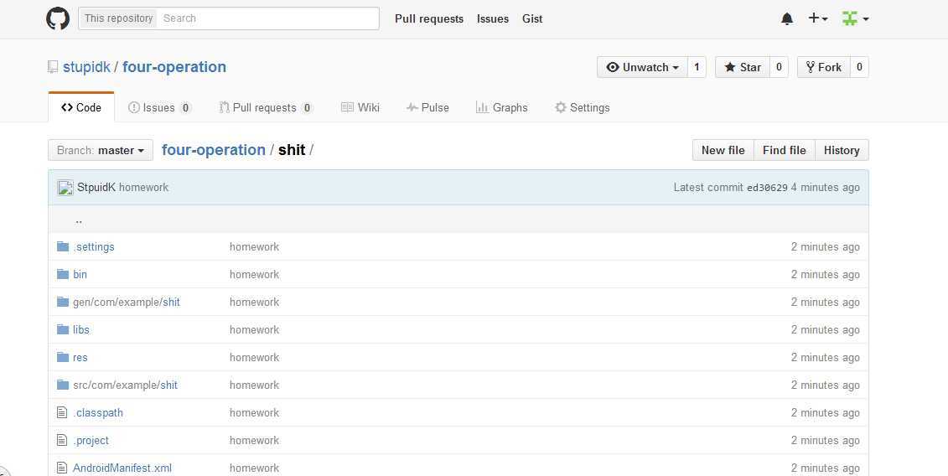
Task: Open homework commit message for bin
Action: click(x=255, y=275)
